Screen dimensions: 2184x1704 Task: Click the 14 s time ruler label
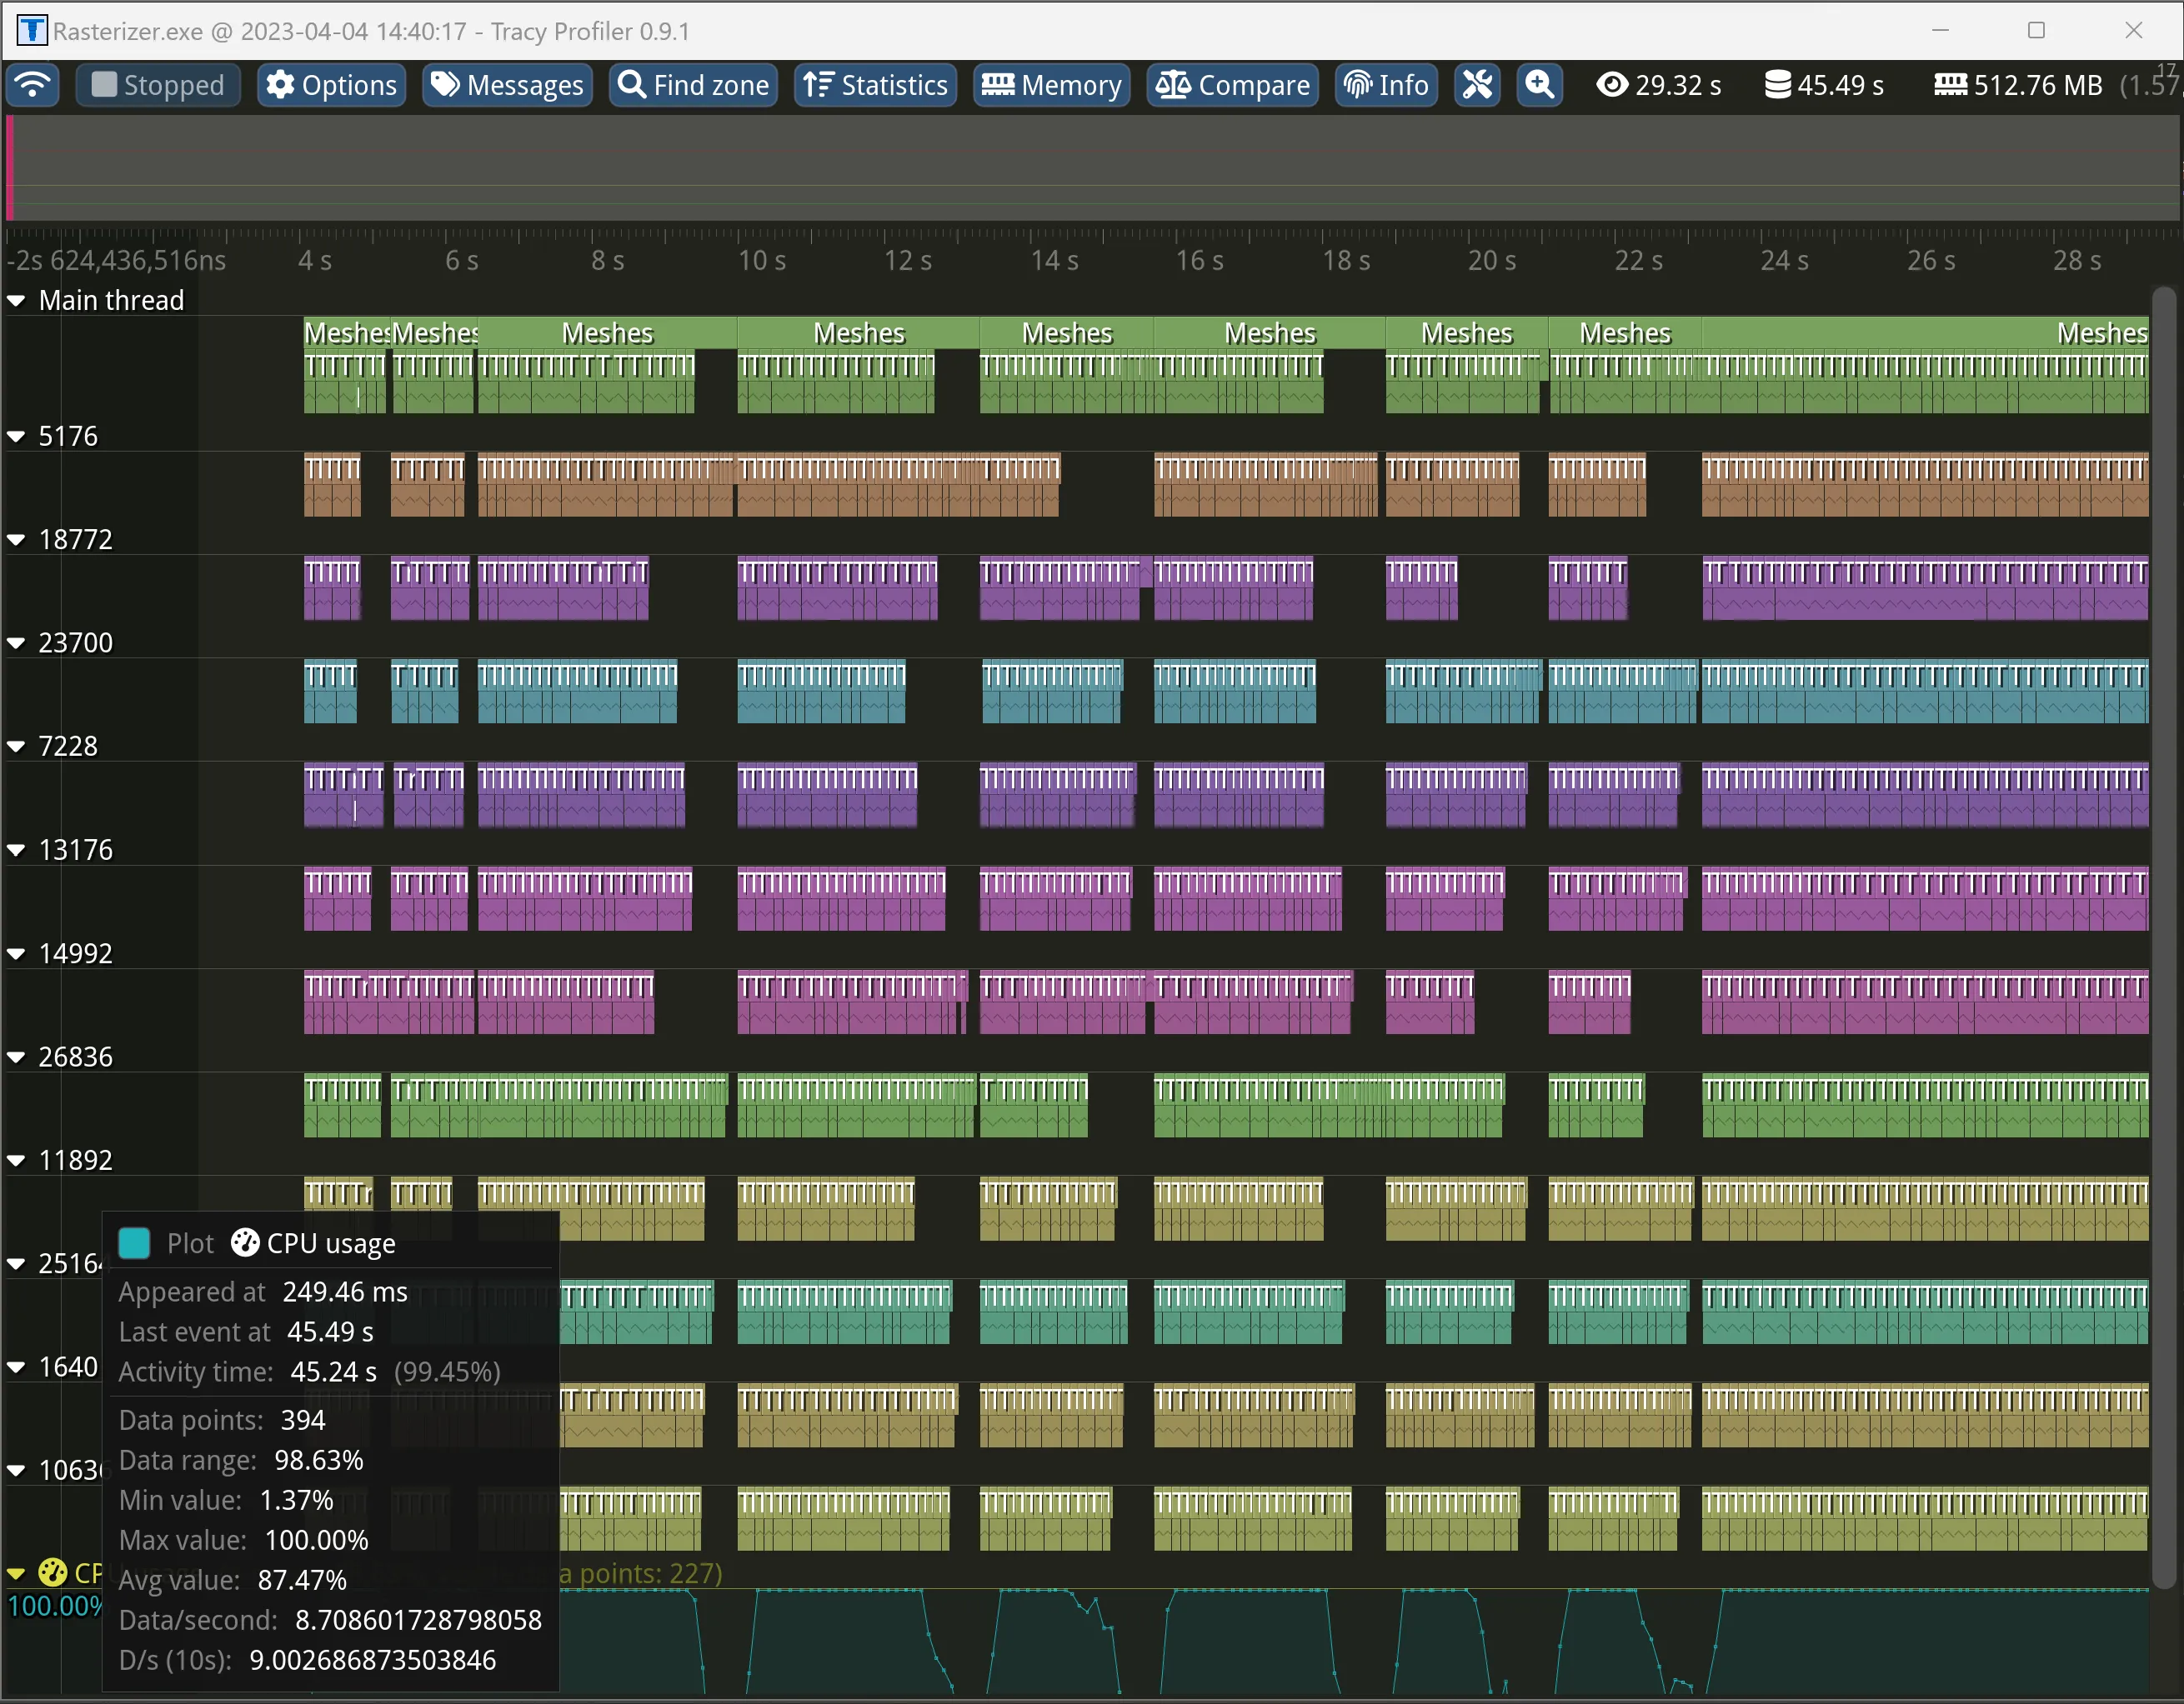[x=1054, y=261]
